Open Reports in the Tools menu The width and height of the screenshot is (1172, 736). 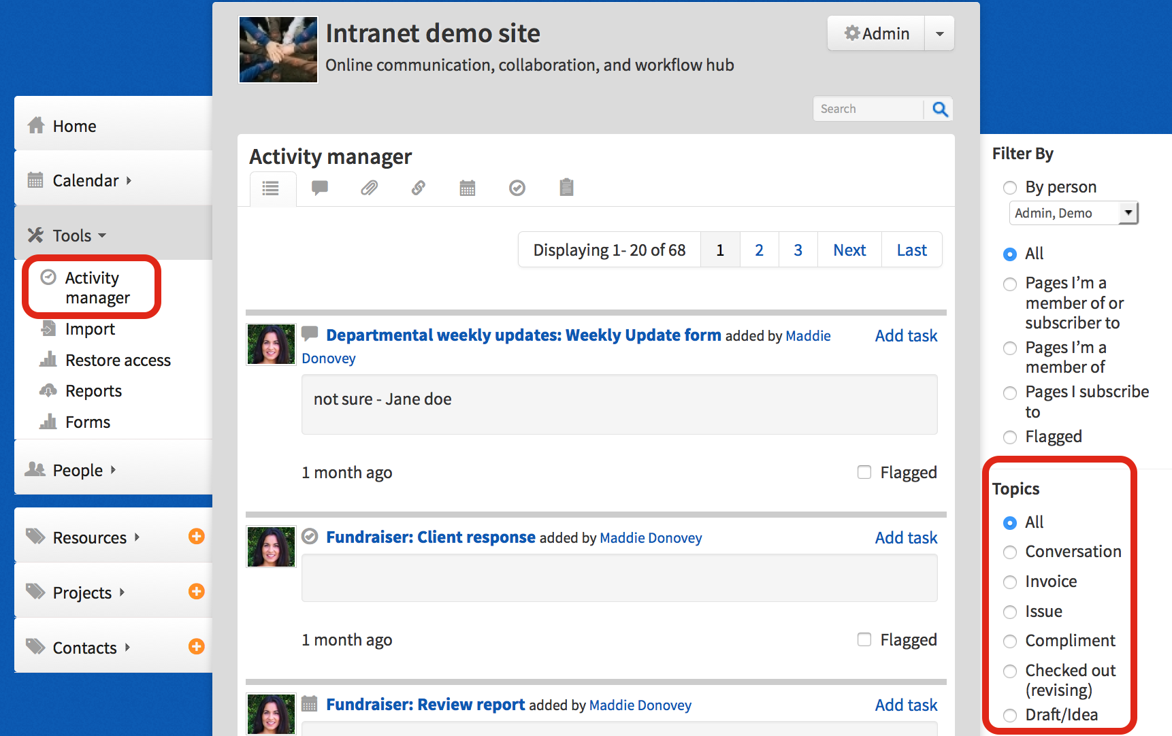tap(93, 391)
